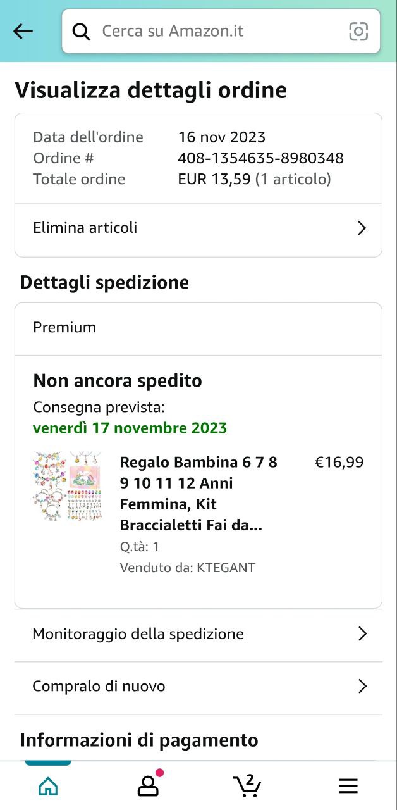The height and width of the screenshot is (810, 397).
Task: Expand the Elimina articoli chevron
Action: point(362,228)
